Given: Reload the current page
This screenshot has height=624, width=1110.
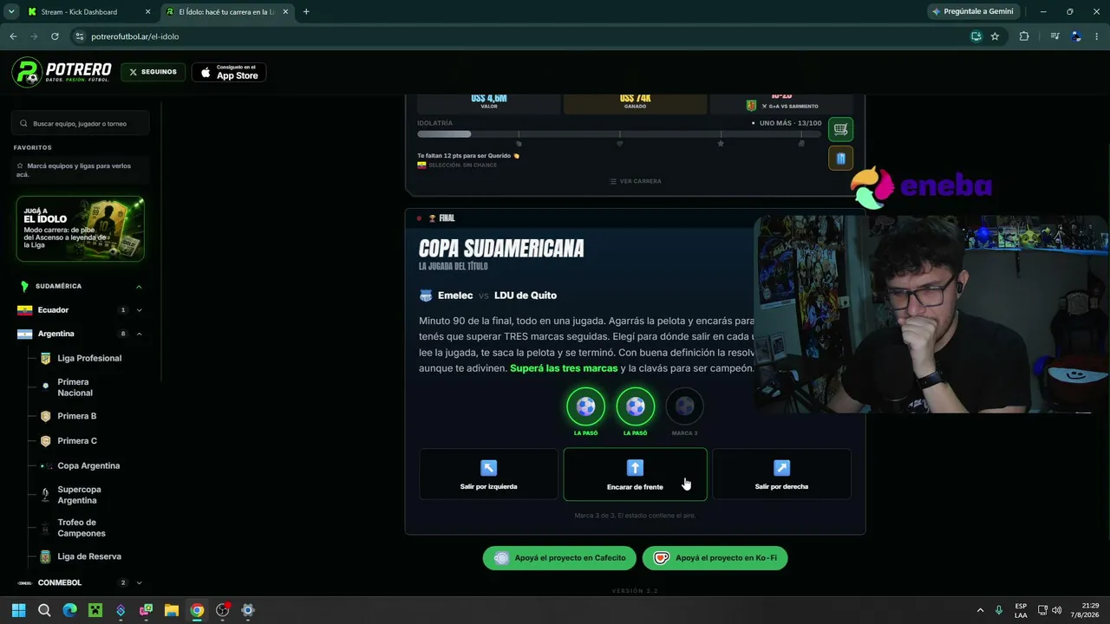Looking at the screenshot, I should coord(55,36).
